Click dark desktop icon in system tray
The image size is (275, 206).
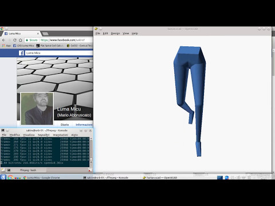(x=220, y=177)
